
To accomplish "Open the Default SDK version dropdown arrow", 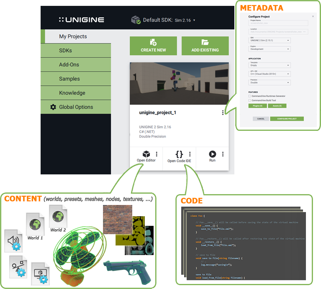I will point(194,20).
